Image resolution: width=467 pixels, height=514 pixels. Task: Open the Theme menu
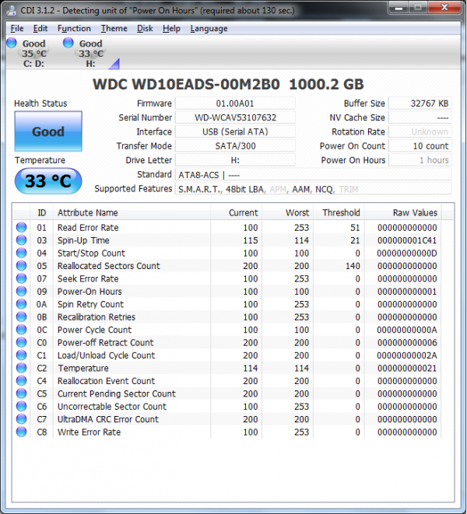(x=114, y=29)
